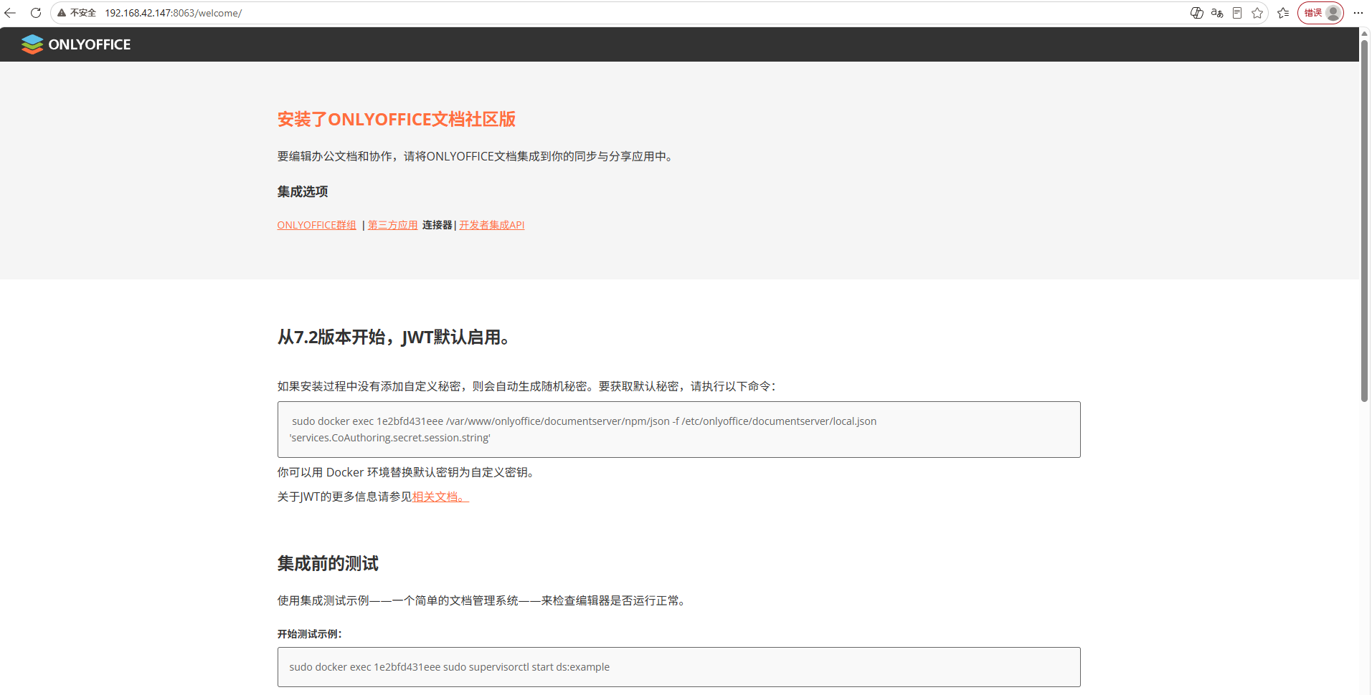The height and width of the screenshot is (695, 1372).
Task: Open the favorites list icon
Action: [1283, 13]
